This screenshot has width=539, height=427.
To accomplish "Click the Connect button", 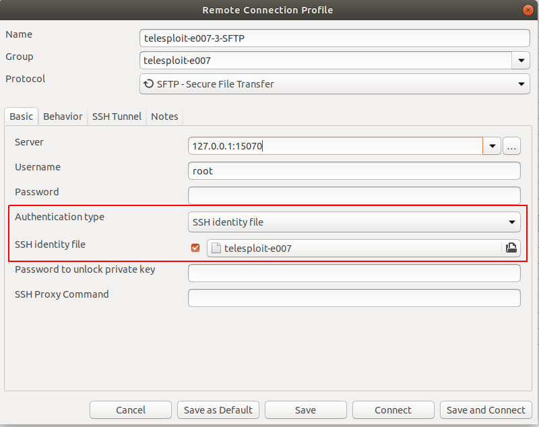I will 393,409.
